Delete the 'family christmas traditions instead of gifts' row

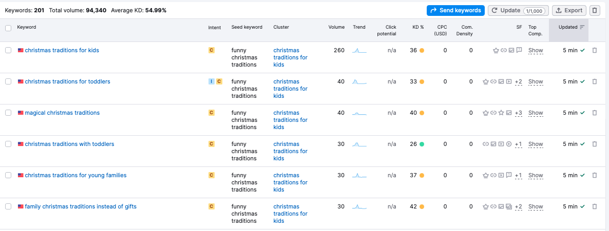(595, 207)
